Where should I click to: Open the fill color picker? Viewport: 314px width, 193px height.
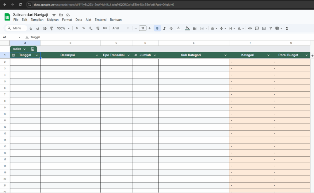pyautogui.click(x=187, y=28)
